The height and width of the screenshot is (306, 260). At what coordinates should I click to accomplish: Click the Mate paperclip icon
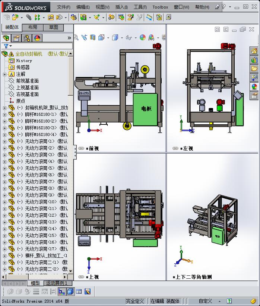(x=29, y=17)
